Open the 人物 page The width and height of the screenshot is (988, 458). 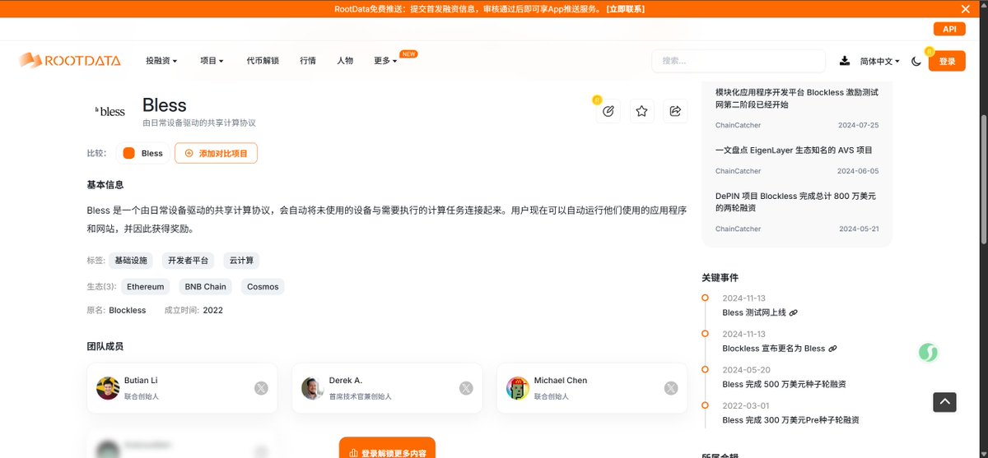point(345,61)
